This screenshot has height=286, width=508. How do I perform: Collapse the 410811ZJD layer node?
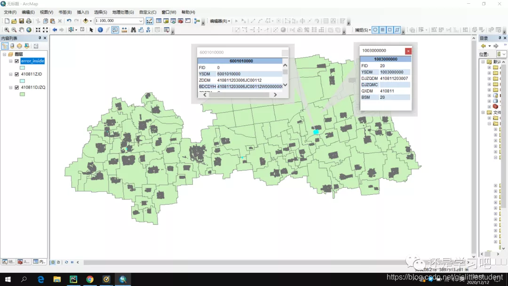(11, 74)
